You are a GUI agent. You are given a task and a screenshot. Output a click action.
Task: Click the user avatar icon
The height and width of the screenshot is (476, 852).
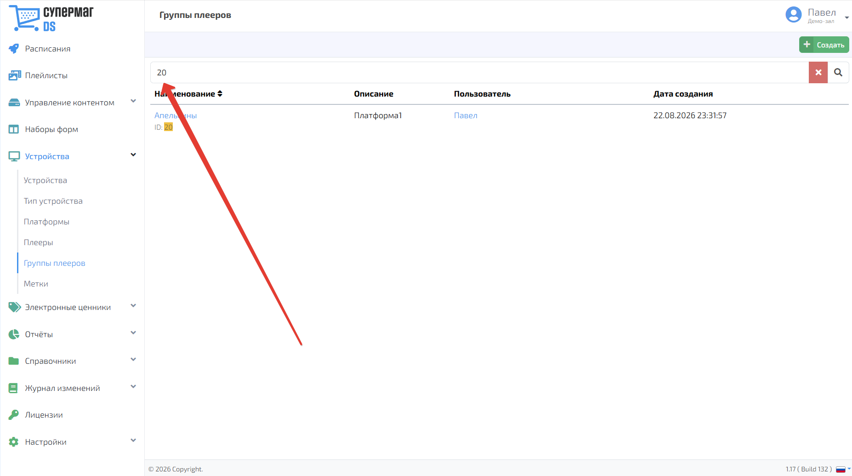[794, 15]
